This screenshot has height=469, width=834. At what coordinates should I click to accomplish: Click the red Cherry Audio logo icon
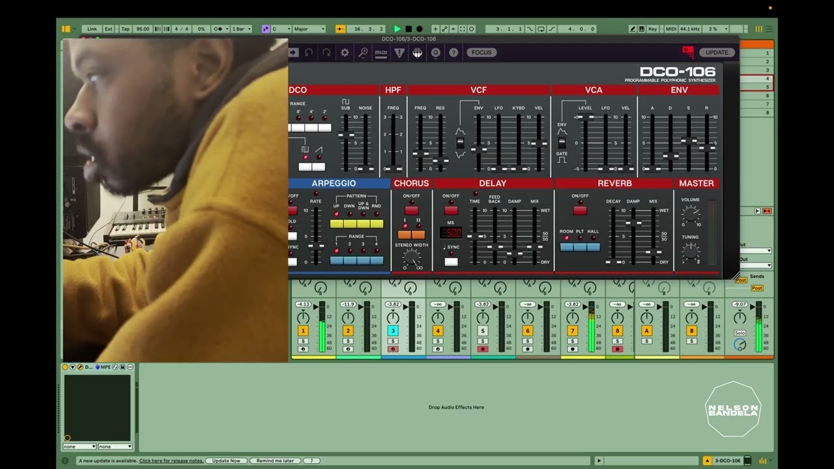point(688,52)
